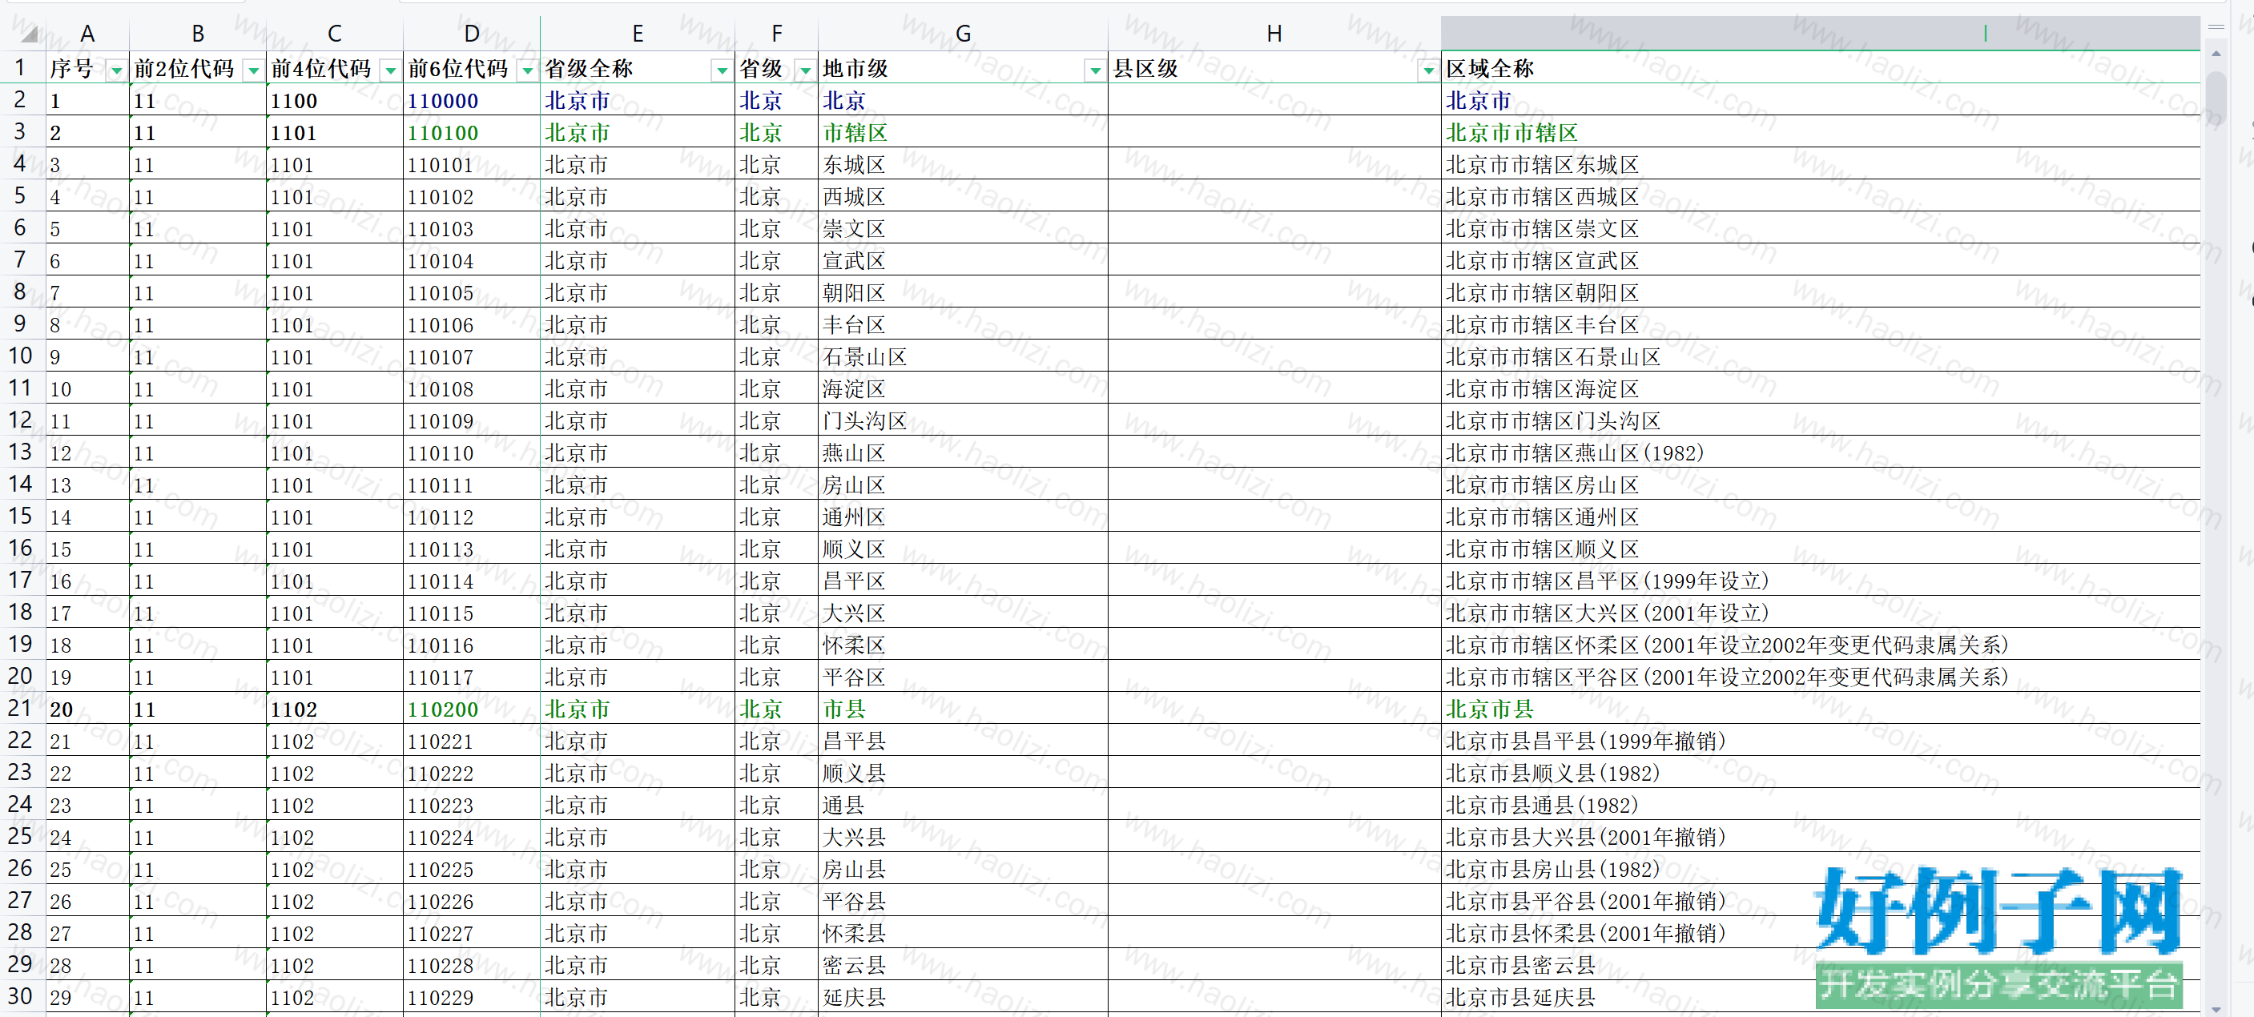Click the 北京市县昌平县(1999年撤销) cell

coord(1821,742)
